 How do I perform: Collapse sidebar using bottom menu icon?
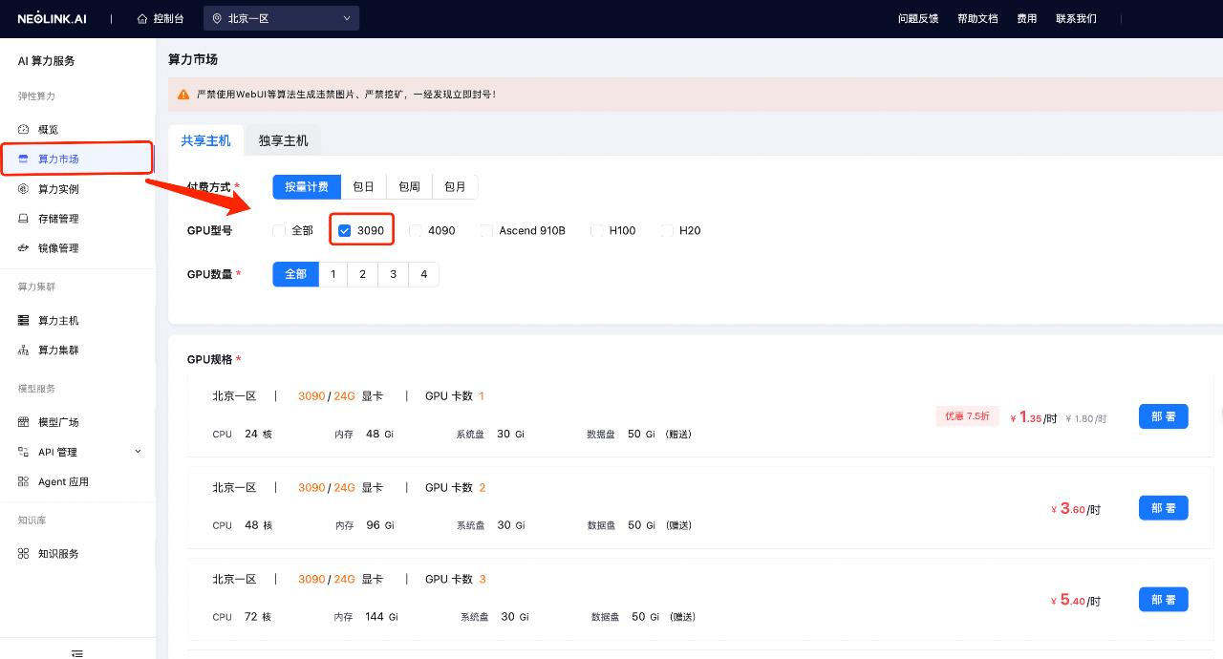coord(77,653)
